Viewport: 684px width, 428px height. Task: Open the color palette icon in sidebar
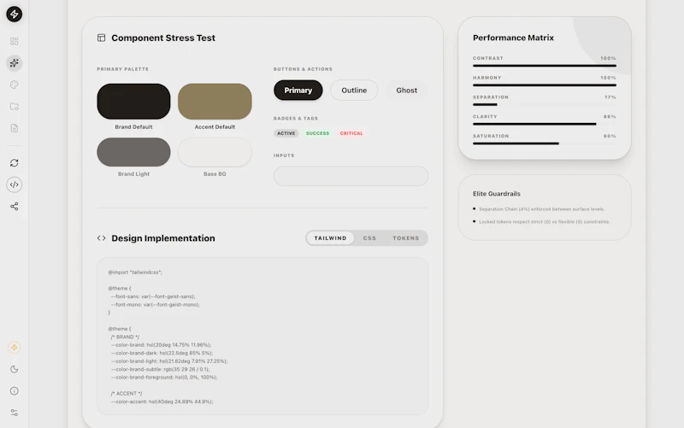click(x=15, y=85)
